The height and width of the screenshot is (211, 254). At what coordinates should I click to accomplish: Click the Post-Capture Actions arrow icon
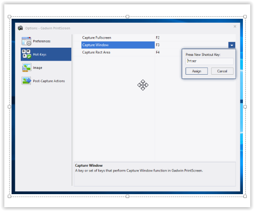[x=27, y=80]
